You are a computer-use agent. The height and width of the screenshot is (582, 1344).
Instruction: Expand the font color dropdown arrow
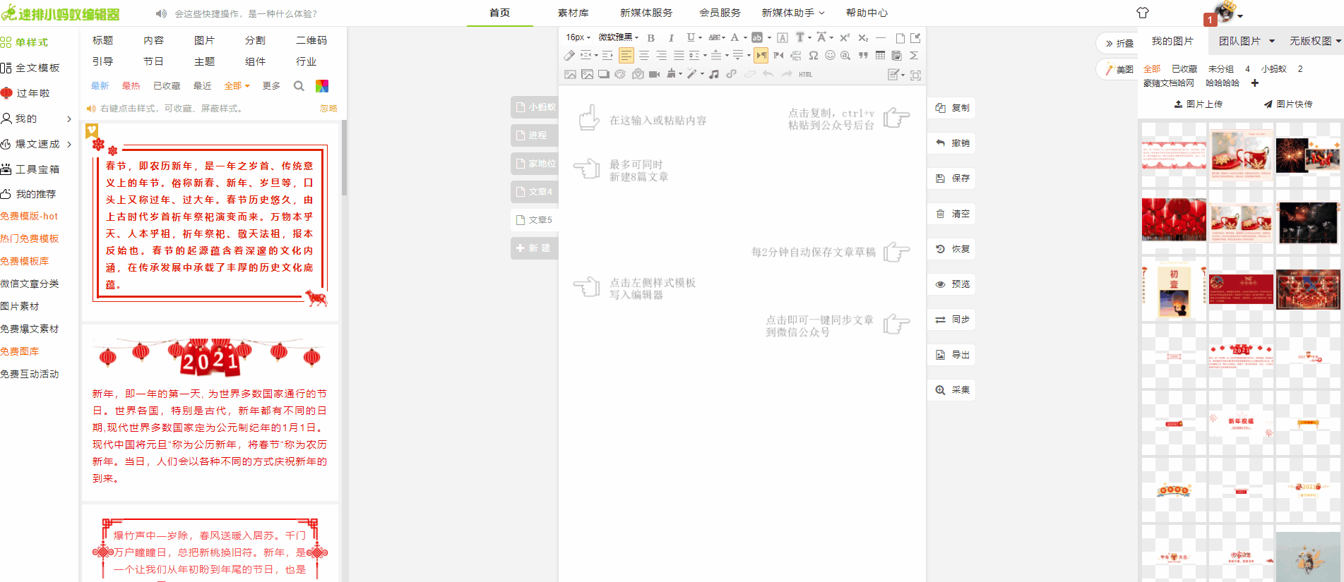coord(745,37)
